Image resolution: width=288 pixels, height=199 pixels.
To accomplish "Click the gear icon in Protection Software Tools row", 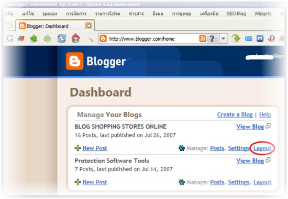I will pos(182,182).
